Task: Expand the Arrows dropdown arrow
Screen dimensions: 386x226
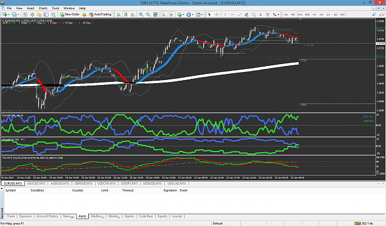Action: [279, 15]
